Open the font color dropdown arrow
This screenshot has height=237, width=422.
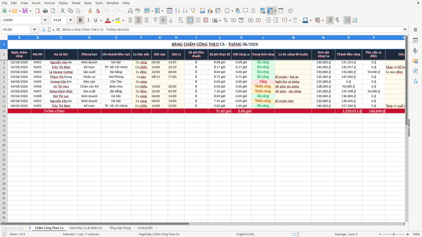point(113,20)
